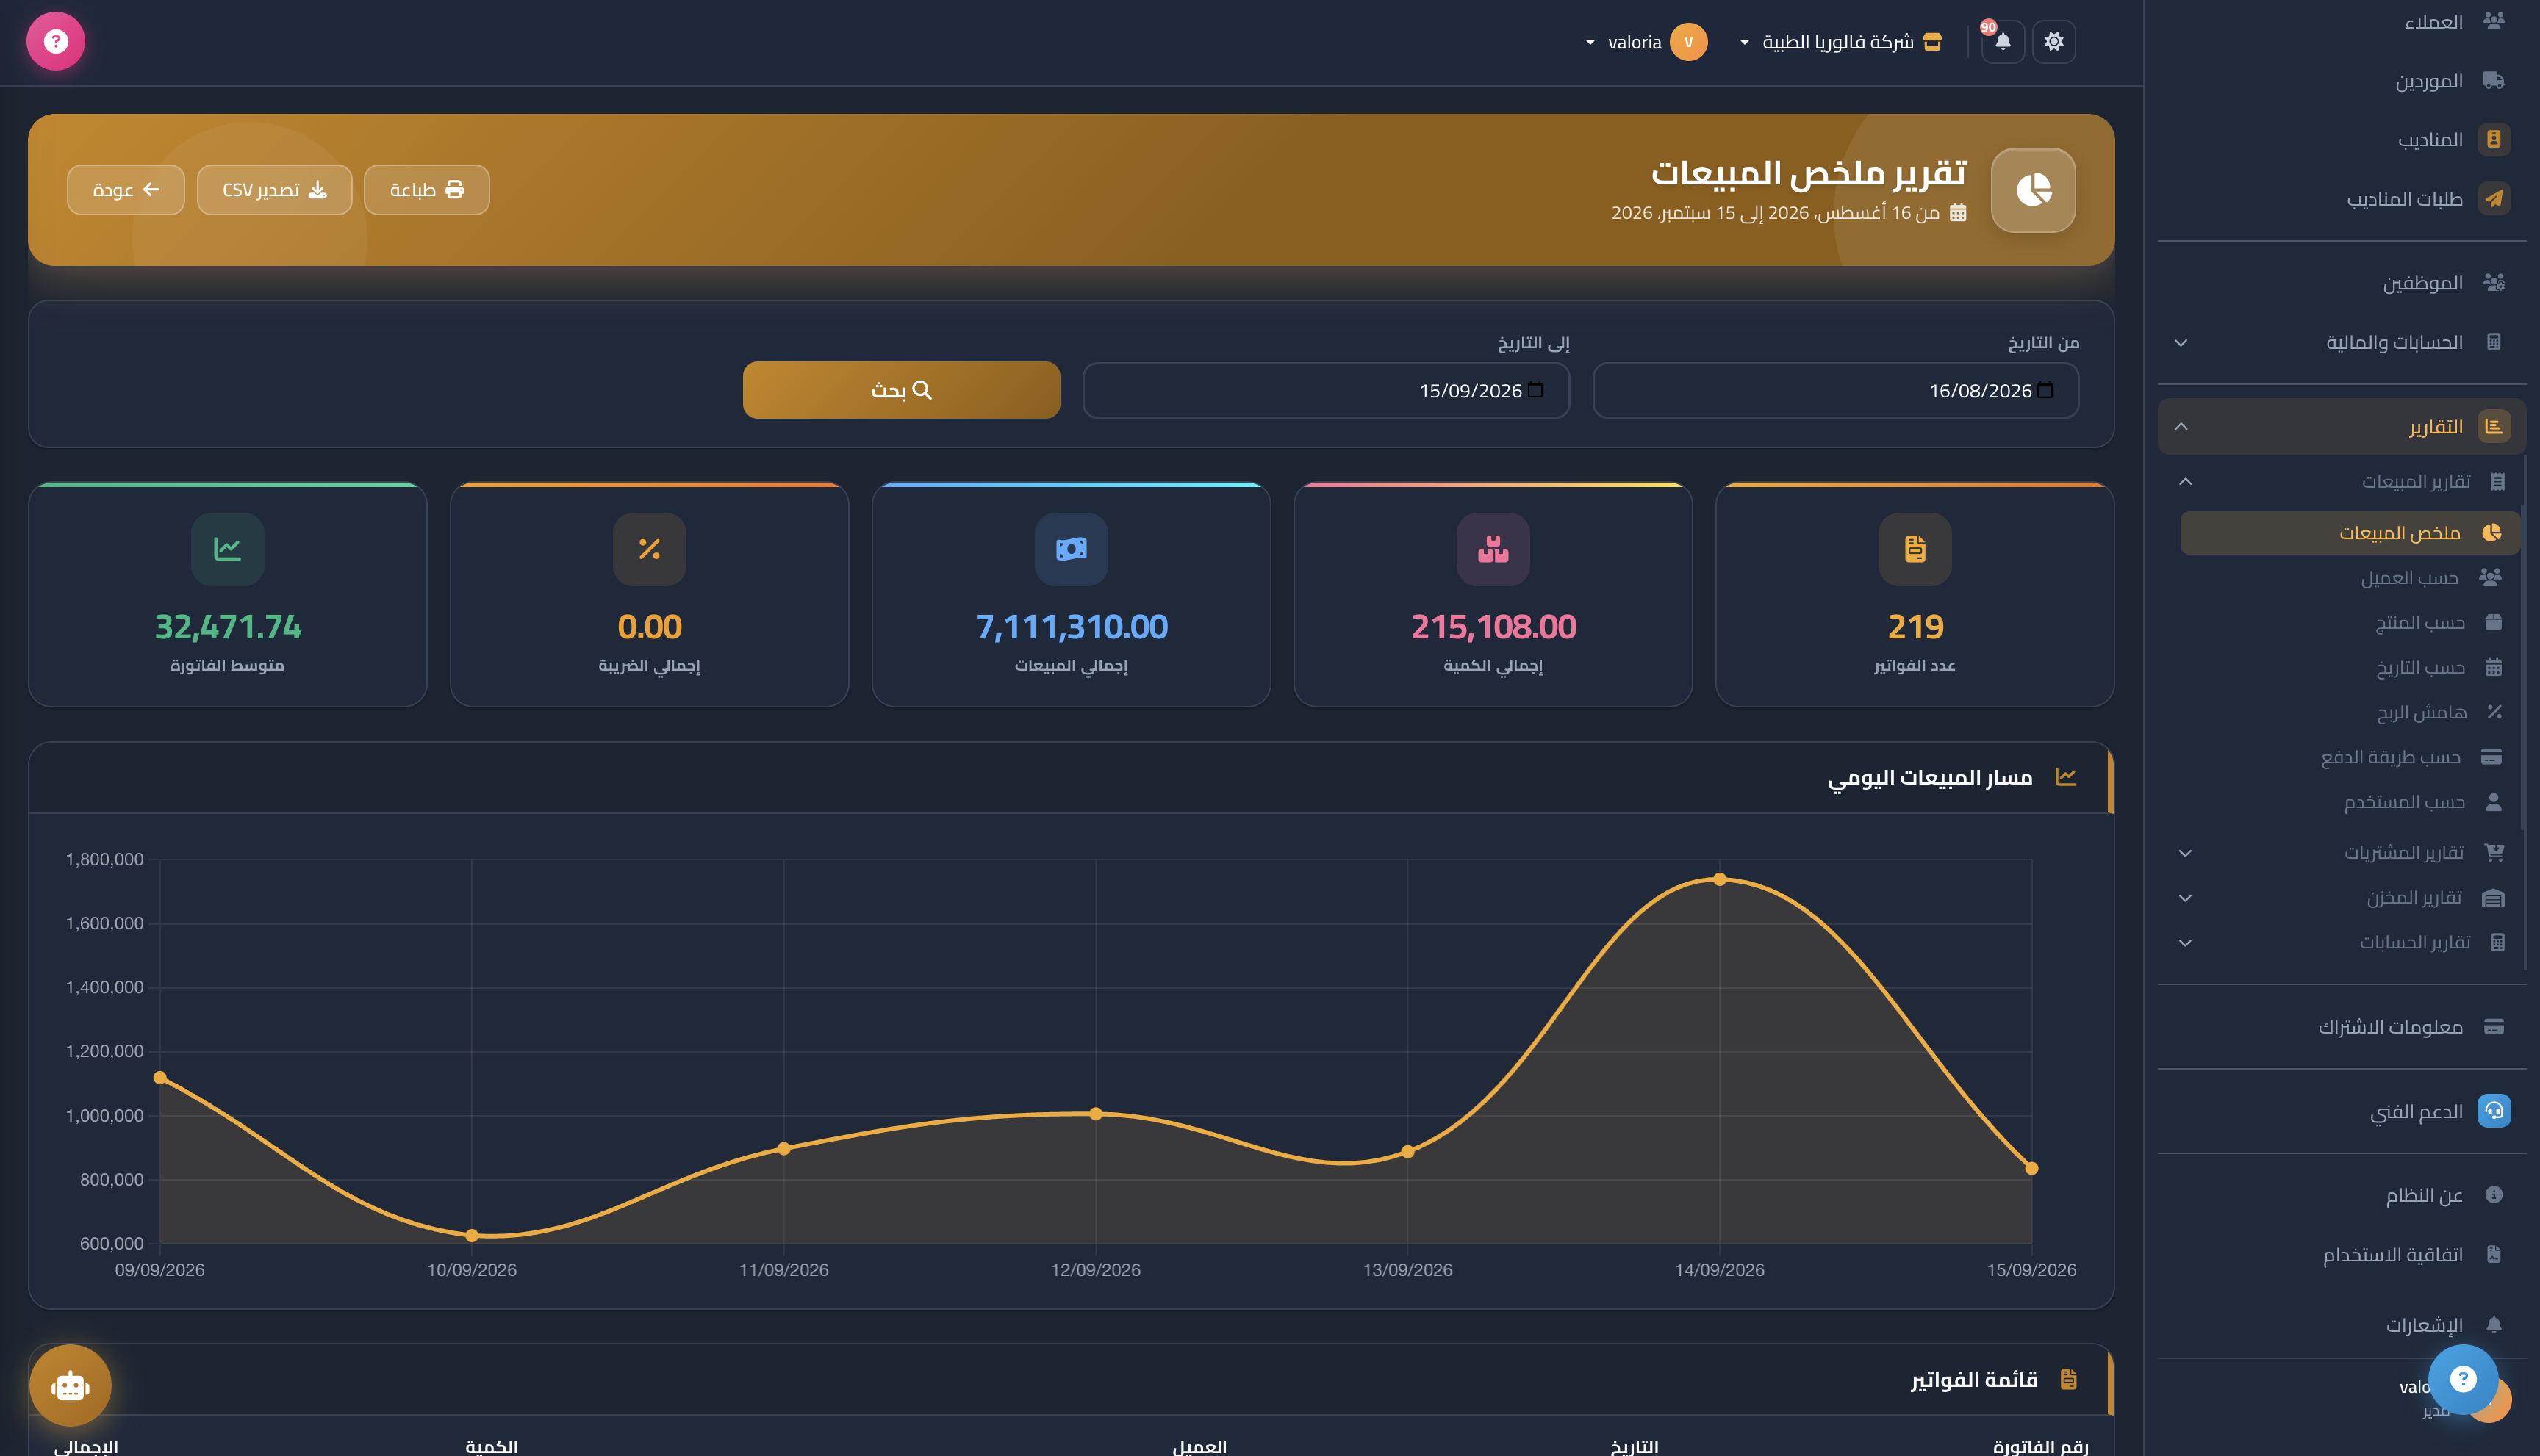The height and width of the screenshot is (1456, 2540).
Task: Expand تقارير المشتريات submenu
Action: pos(2341,853)
